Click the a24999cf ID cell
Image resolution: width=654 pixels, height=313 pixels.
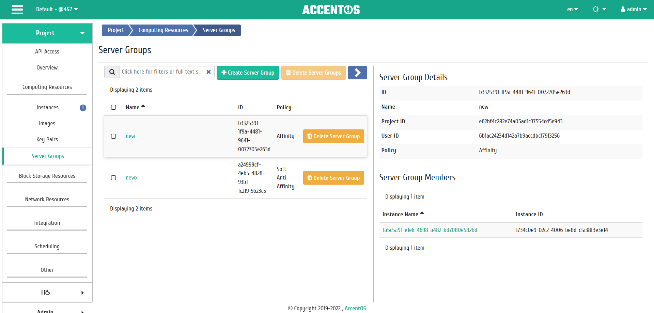pos(252,177)
